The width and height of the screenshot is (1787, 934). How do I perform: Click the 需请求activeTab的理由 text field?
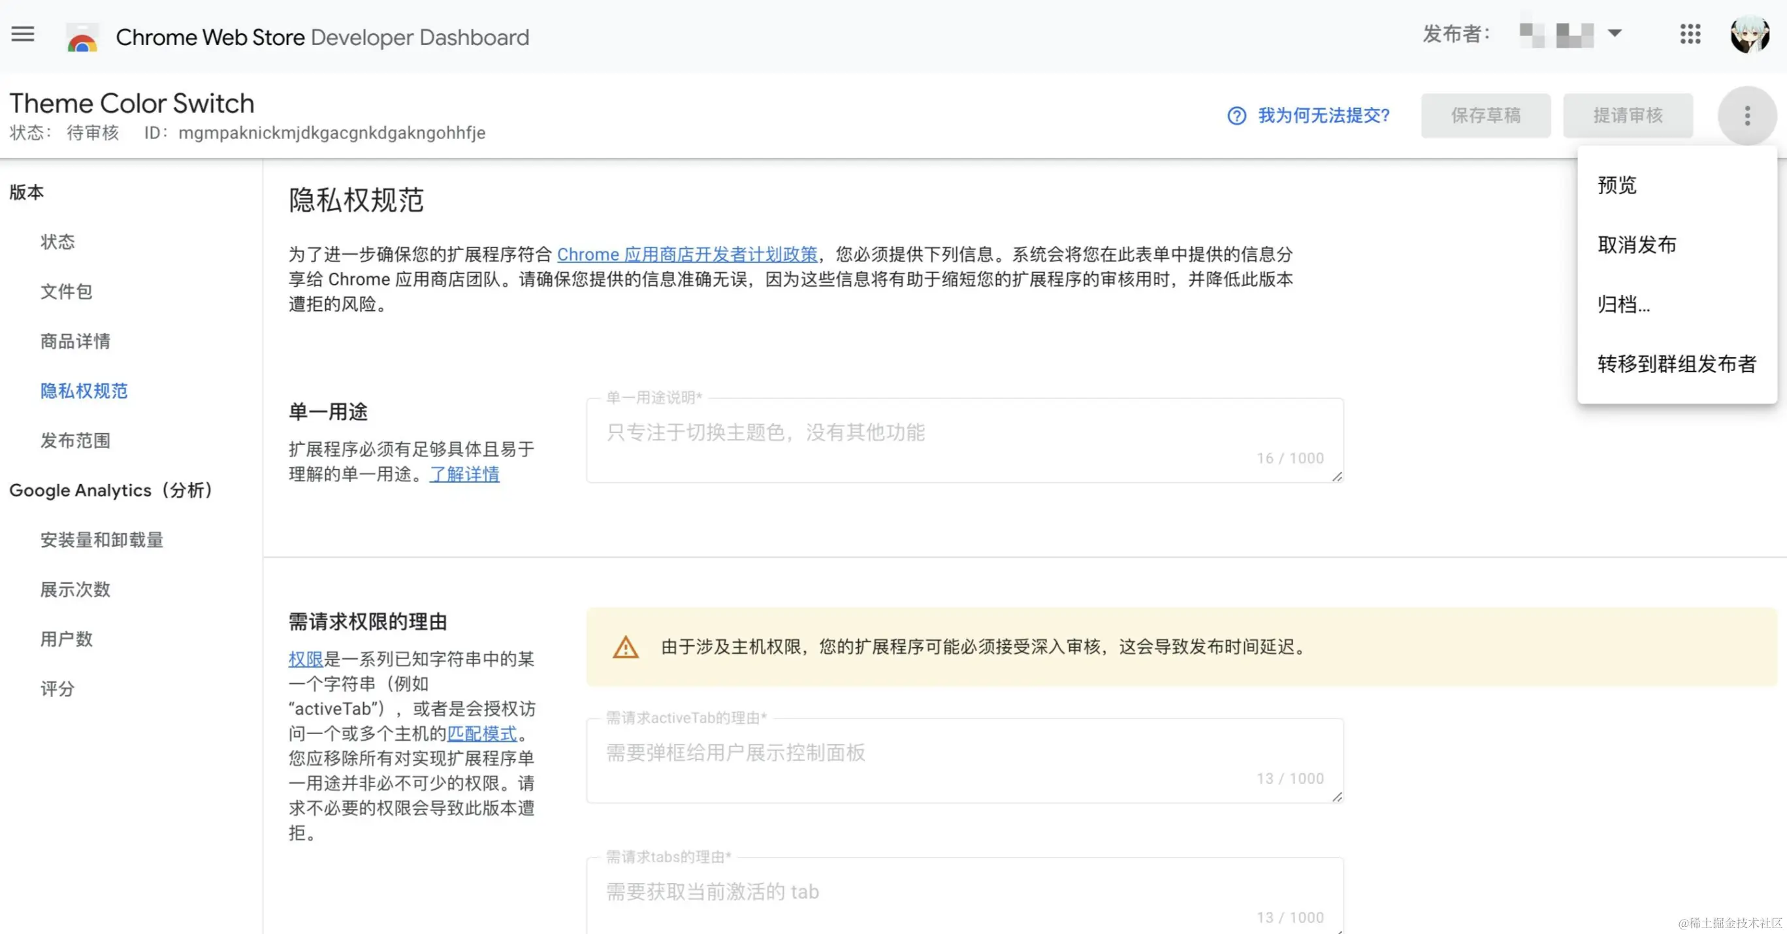point(964,758)
